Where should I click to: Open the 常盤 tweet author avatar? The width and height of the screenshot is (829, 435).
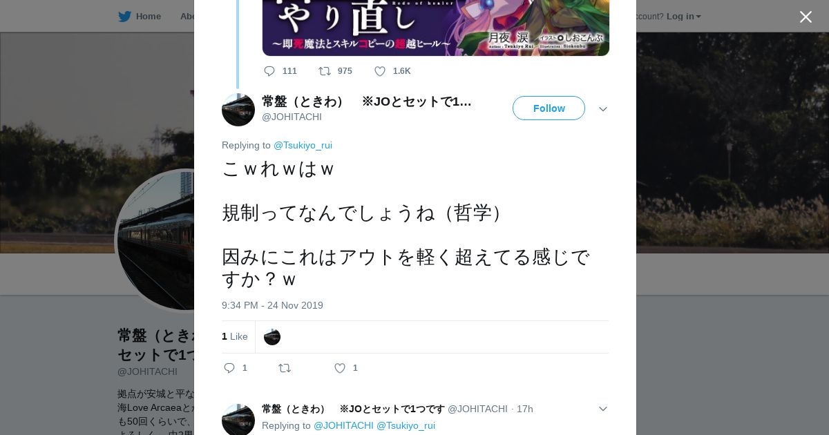coord(238,110)
